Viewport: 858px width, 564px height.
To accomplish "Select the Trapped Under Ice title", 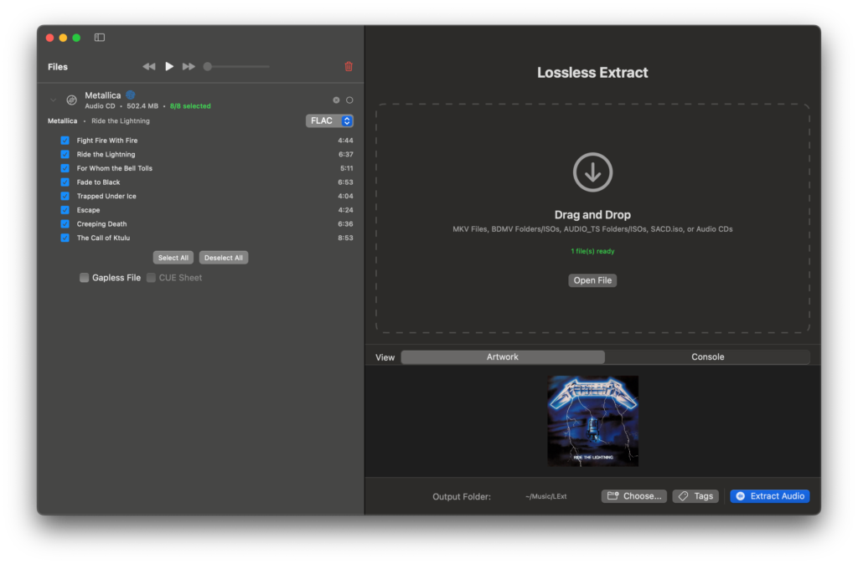I will coord(106,196).
